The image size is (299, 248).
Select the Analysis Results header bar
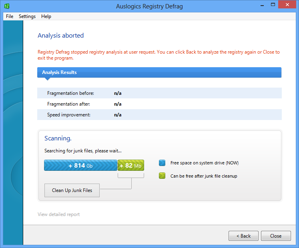tap(159, 72)
